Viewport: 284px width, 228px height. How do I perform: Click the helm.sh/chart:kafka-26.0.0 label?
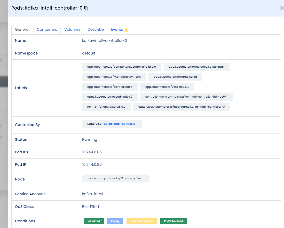(106, 107)
